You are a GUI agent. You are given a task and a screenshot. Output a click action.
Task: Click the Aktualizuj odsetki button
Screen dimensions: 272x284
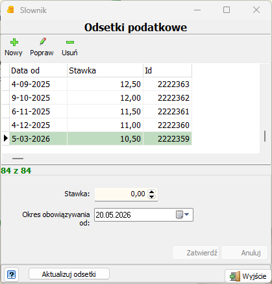click(x=69, y=274)
